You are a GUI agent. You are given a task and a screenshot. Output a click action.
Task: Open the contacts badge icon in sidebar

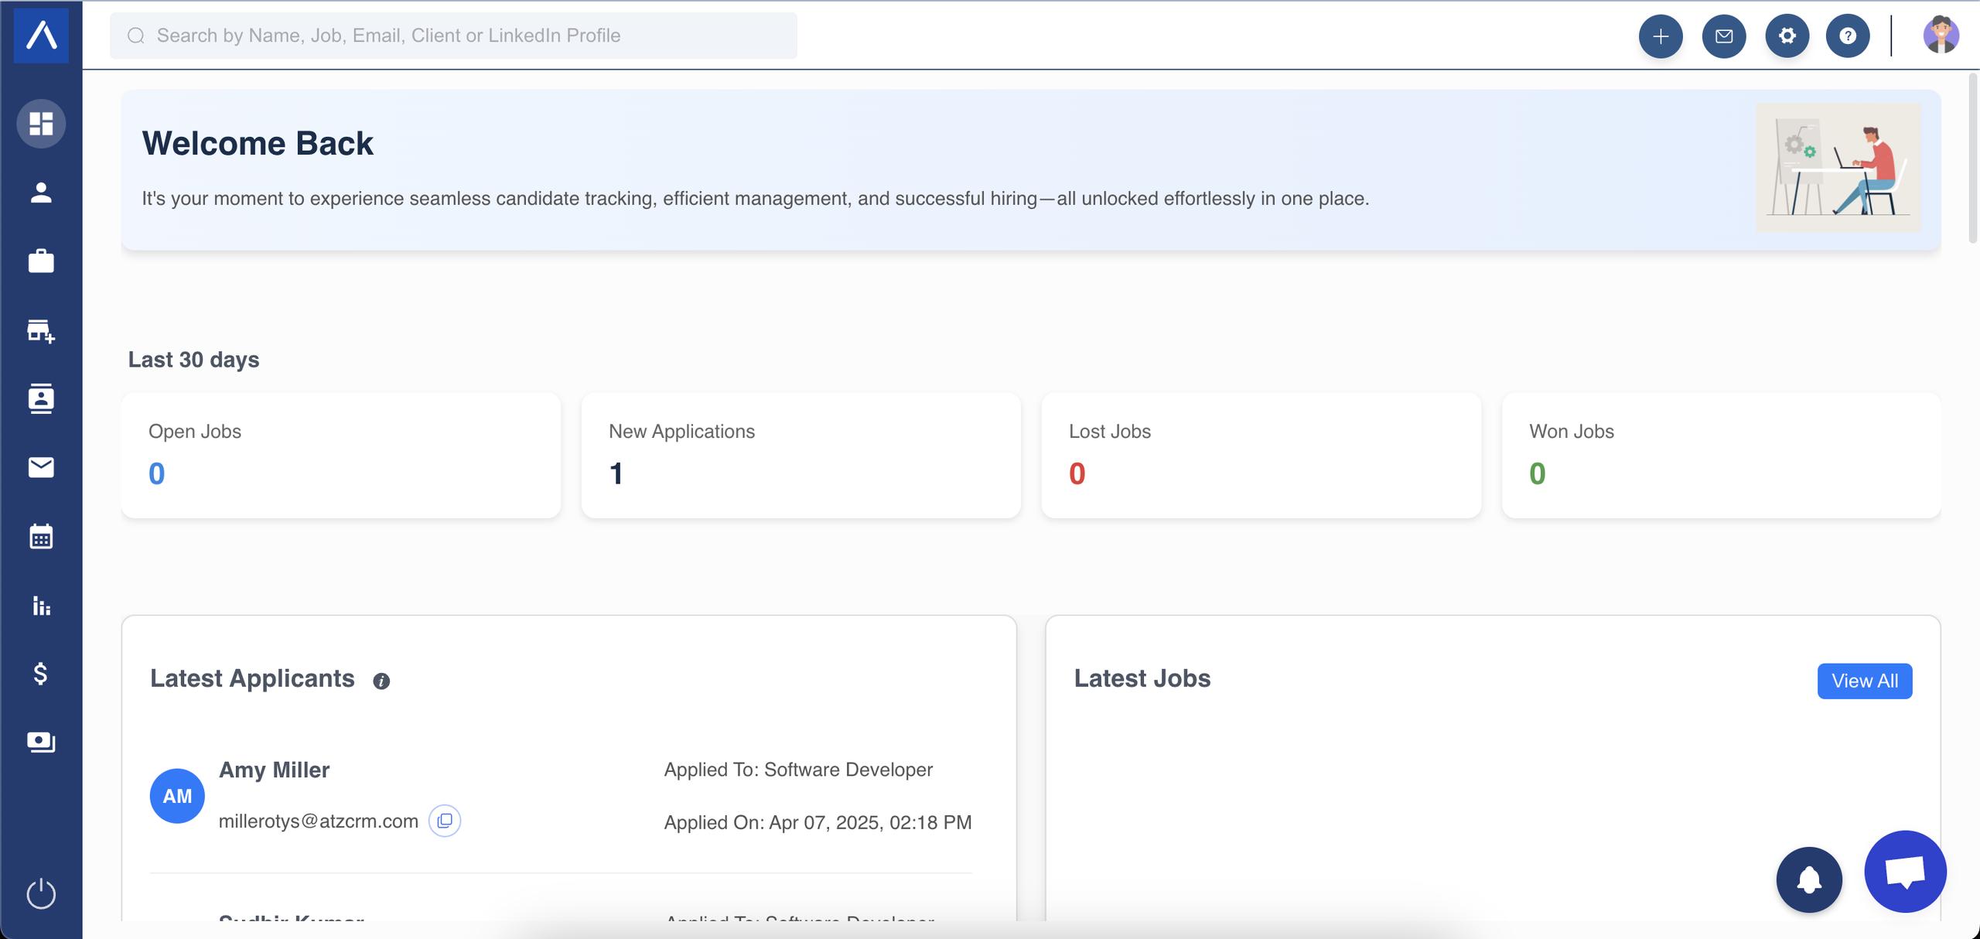click(41, 398)
